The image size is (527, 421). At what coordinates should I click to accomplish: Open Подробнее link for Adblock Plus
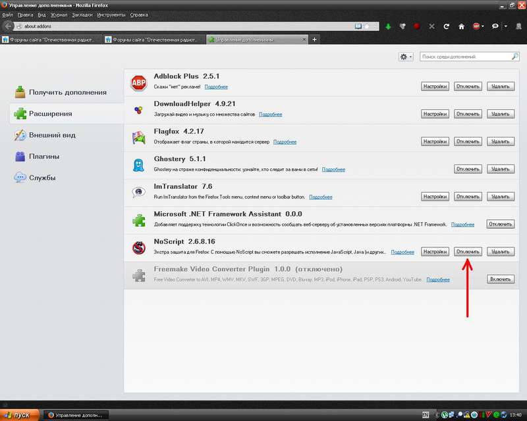pyautogui.click(x=216, y=87)
